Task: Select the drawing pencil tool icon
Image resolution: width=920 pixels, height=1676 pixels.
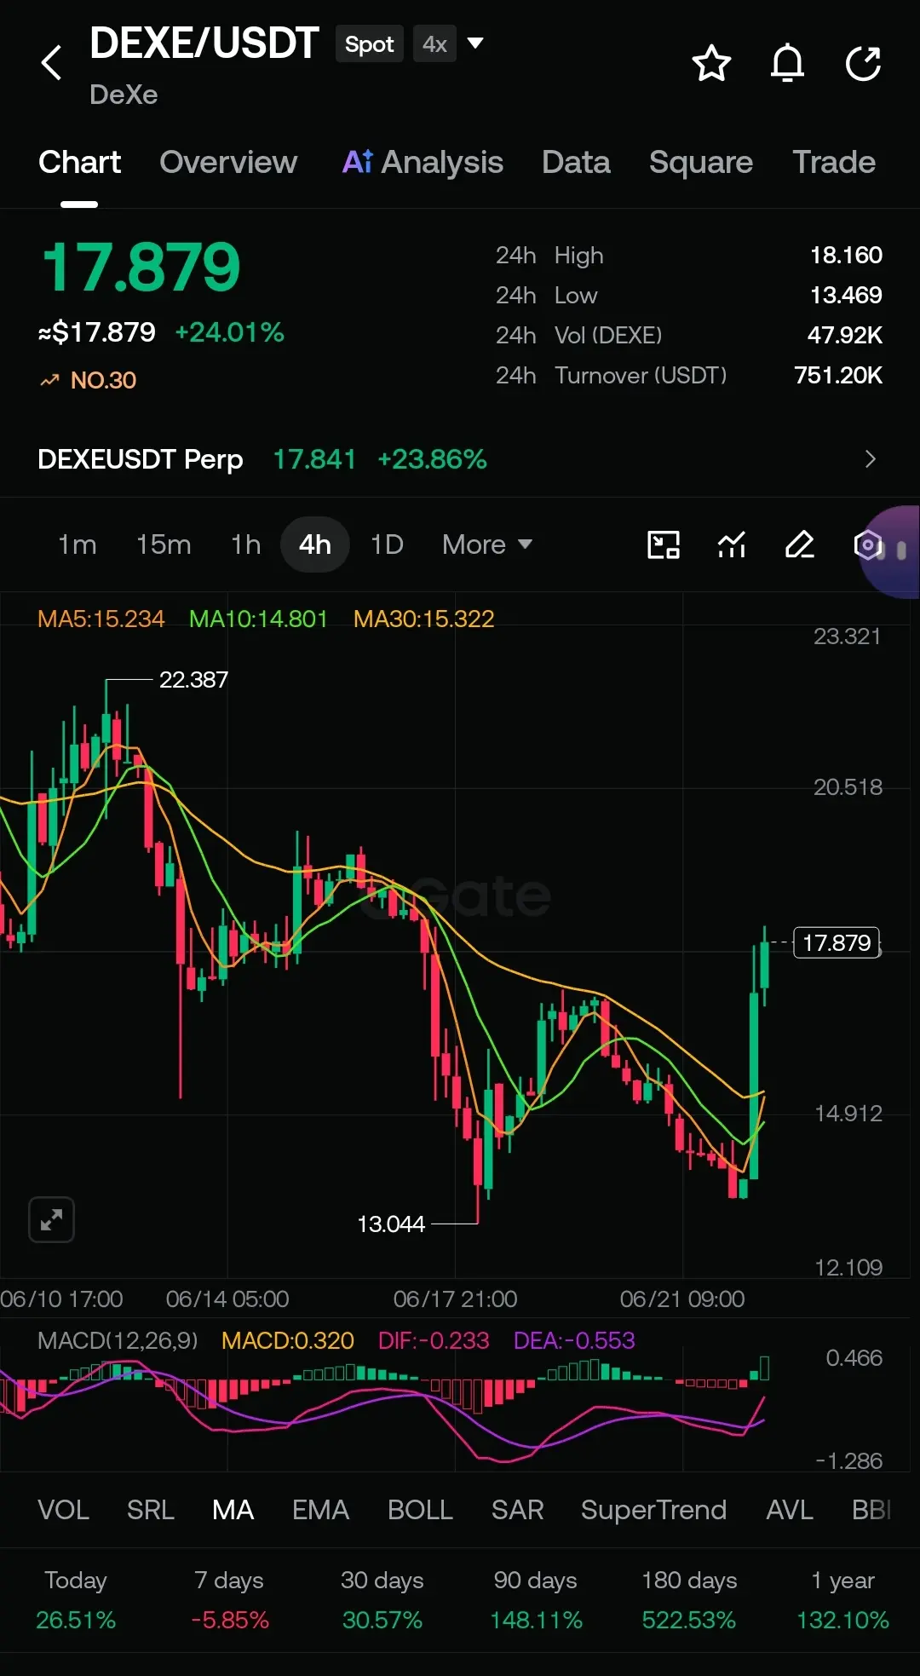Action: tap(799, 544)
